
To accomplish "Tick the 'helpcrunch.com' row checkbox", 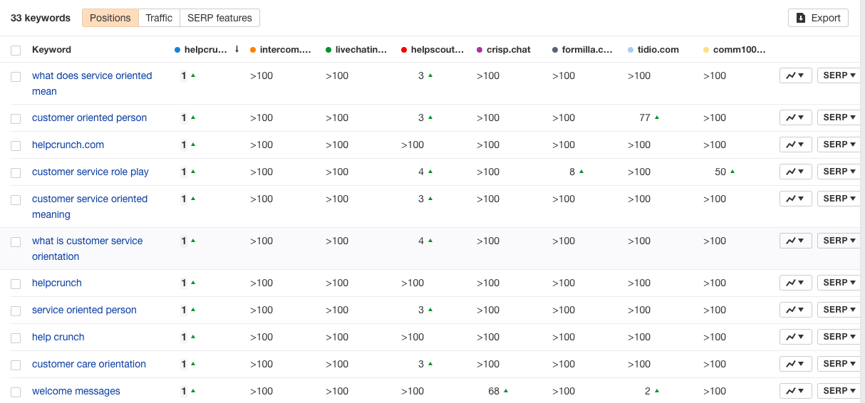I will [x=16, y=145].
